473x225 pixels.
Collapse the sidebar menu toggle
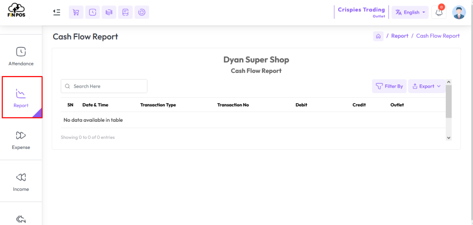[57, 12]
